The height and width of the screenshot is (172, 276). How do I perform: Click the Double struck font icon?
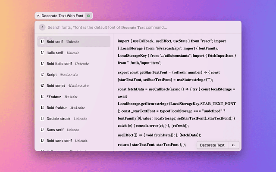point(42,118)
